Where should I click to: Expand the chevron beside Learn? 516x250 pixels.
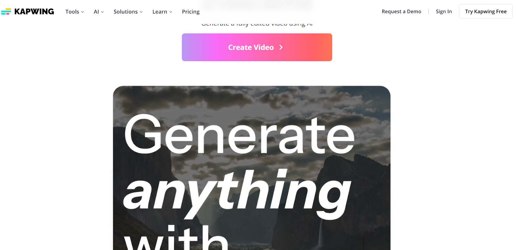(171, 12)
